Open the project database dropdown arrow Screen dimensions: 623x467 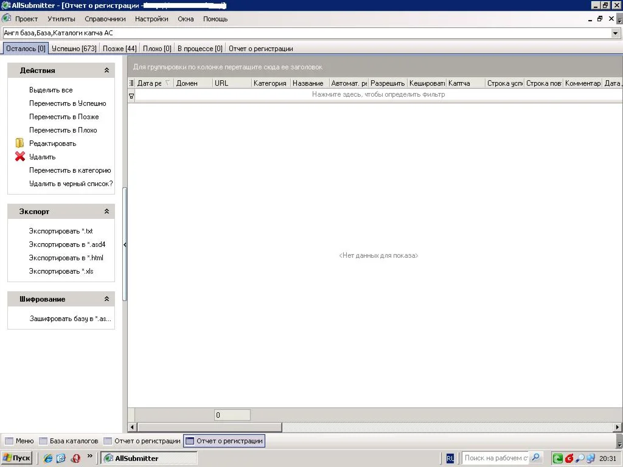point(615,33)
